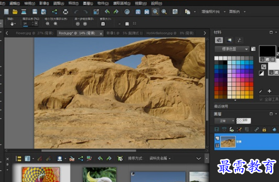Click the New image grid icon
Image resolution: width=279 pixels, height=182 pixels.
[x=6, y=12]
